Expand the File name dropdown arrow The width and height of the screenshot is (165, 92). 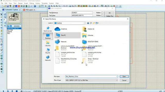[x=117, y=76]
